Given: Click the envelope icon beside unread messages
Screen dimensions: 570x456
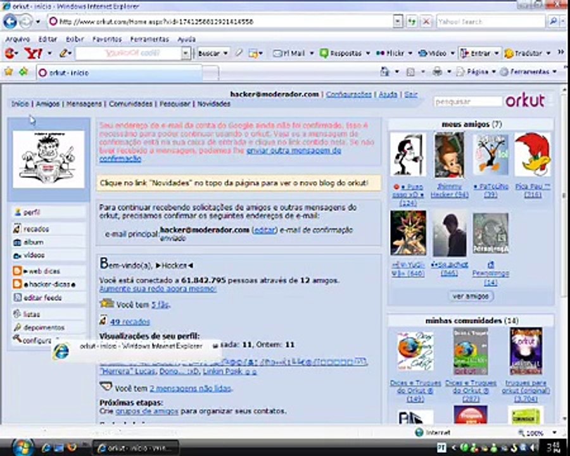Looking at the screenshot, I should click(105, 386).
